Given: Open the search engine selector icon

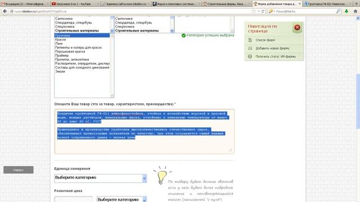Looking at the screenshot, I should 271,11.
